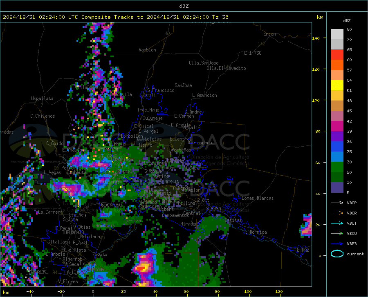
Task: Pick the dusty pink 45-42 dBZ swatch
Action: pos(337,116)
